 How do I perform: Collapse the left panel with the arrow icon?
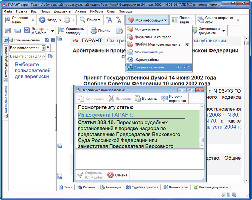(x=53, y=40)
